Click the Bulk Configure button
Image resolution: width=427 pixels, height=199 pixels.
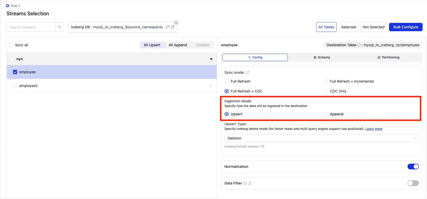(406, 27)
